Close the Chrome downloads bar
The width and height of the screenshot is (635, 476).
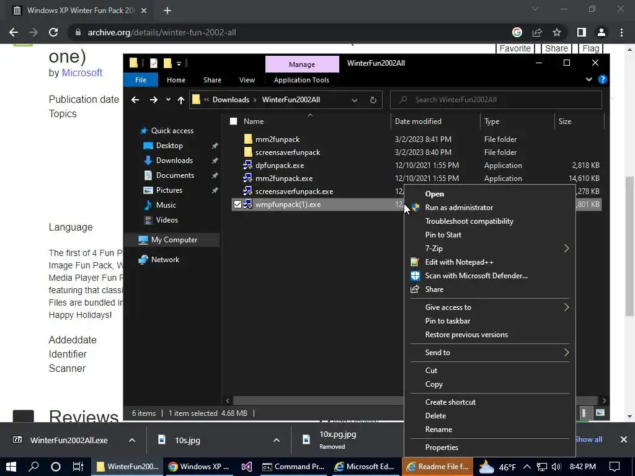click(624, 439)
